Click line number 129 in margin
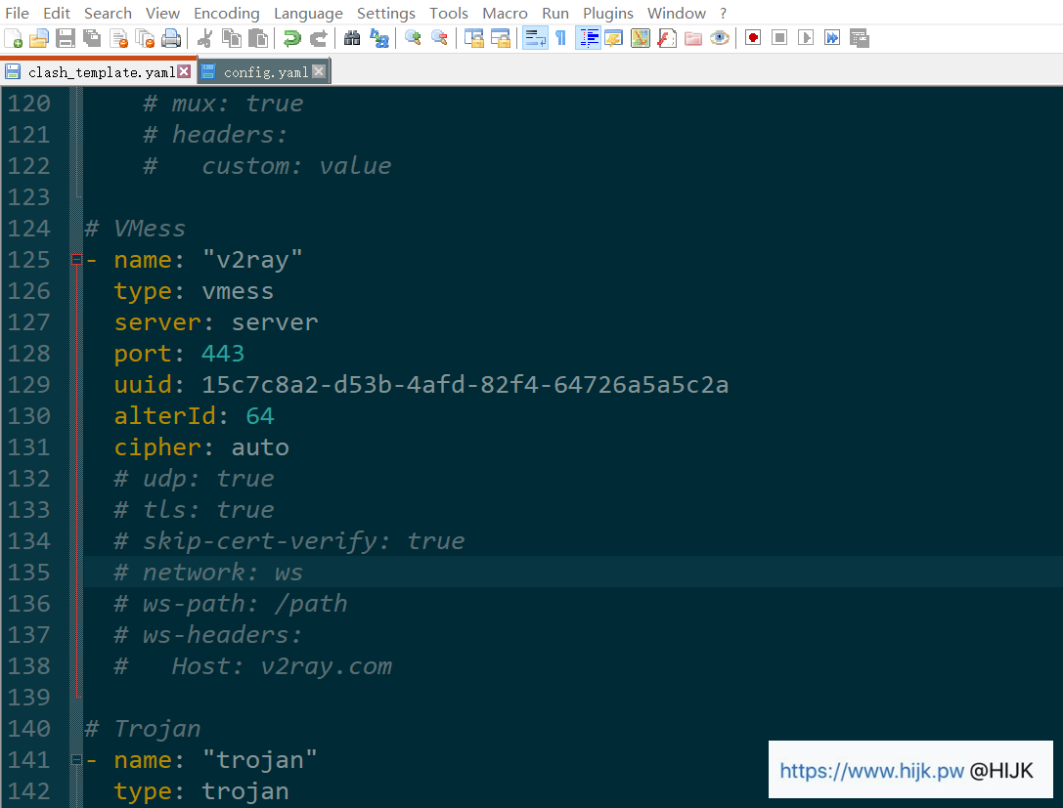Image resolution: width=1063 pixels, height=808 pixels. pyautogui.click(x=29, y=385)
